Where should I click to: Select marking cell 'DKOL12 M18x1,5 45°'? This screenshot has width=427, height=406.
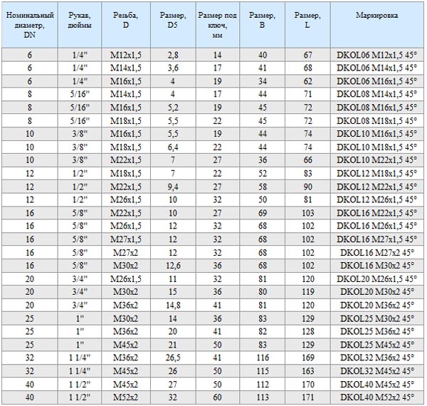pos(377,174)
